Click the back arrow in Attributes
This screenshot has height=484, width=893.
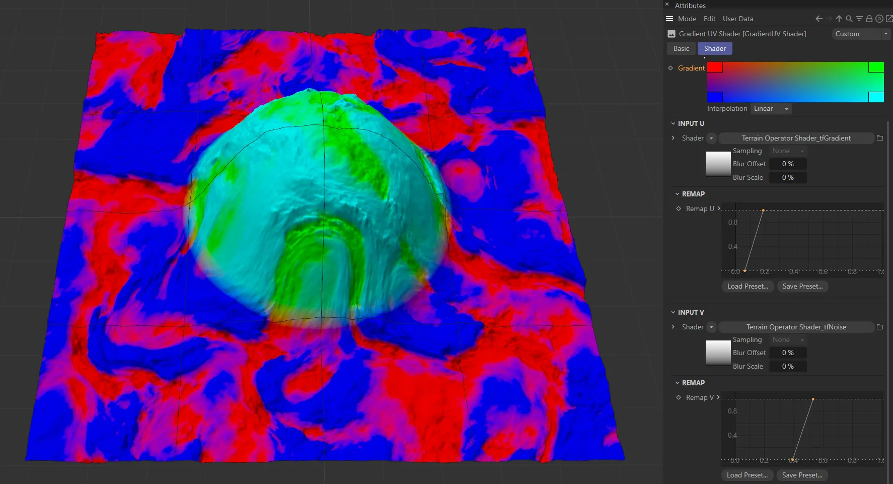pyautogui.click(x=819, y=19)
